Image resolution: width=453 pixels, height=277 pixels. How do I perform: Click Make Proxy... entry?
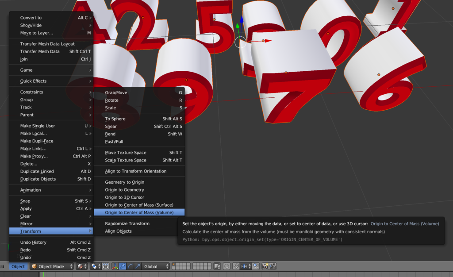(51, 156)
